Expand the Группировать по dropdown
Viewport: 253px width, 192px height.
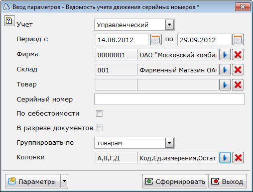pos(169,143)
